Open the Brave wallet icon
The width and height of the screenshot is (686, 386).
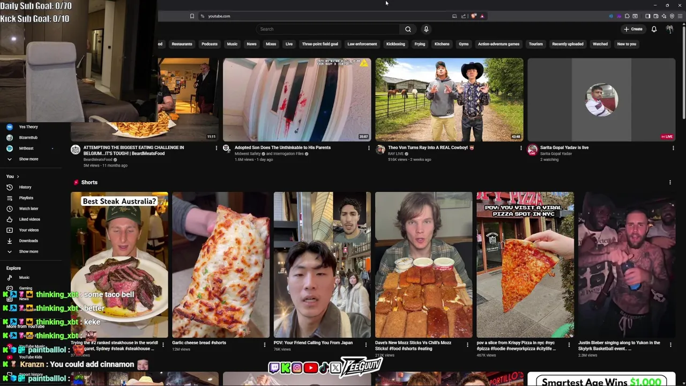tap(655, 16)
